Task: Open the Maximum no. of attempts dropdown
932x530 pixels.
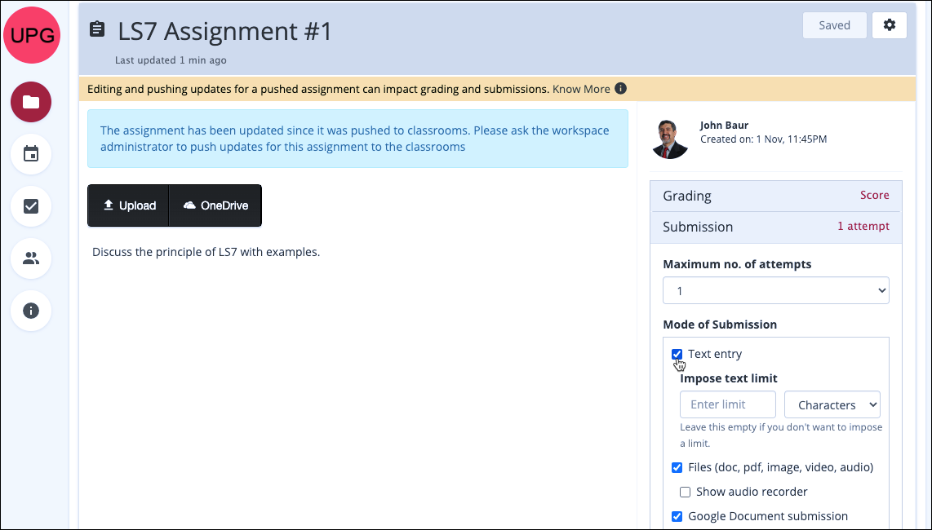Action: click(775, 290)
